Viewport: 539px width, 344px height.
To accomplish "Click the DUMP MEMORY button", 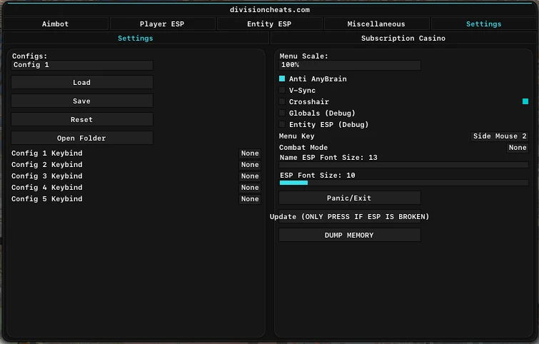I will [x=350, y=235].
